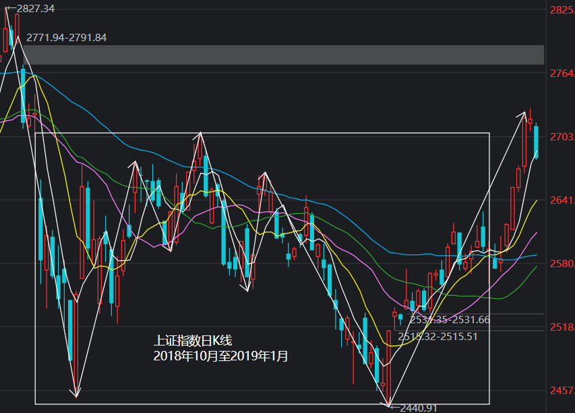The image size is (575, 413).
Task: Select the arrowhead at highest peak inside white box
Action: [200, 135]
